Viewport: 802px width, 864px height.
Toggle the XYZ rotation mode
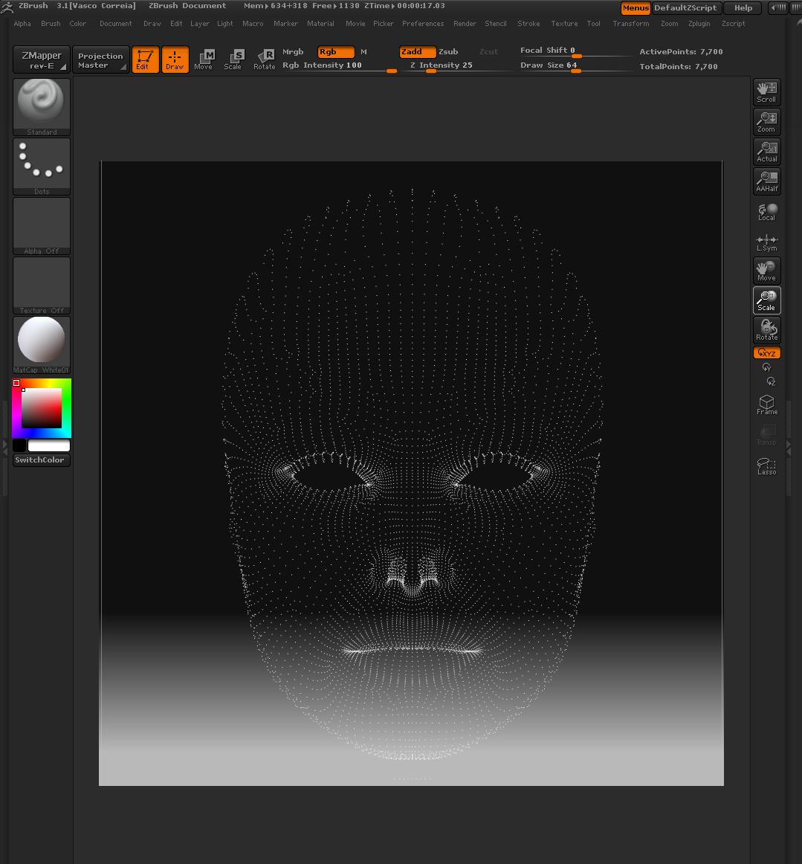point(766,353)
